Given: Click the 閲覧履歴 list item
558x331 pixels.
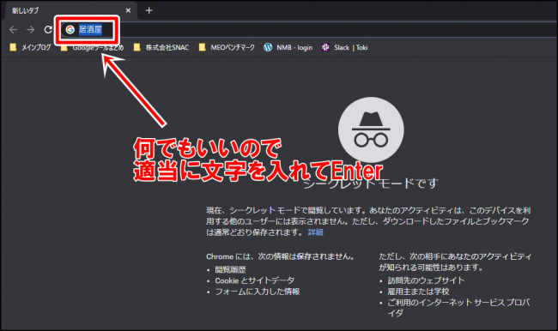Looking at the screenshot, I should click(230, 269).
